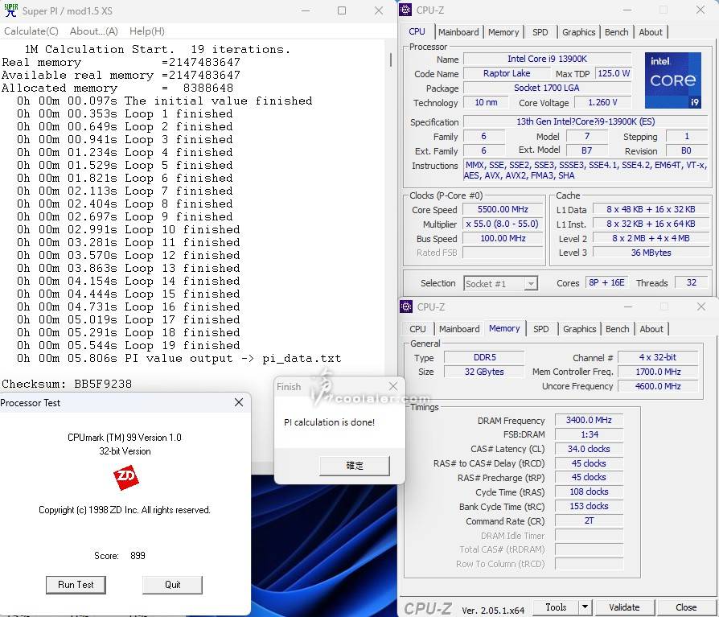Expand the Tools dropdown arrow

click(x=585, y=607)
